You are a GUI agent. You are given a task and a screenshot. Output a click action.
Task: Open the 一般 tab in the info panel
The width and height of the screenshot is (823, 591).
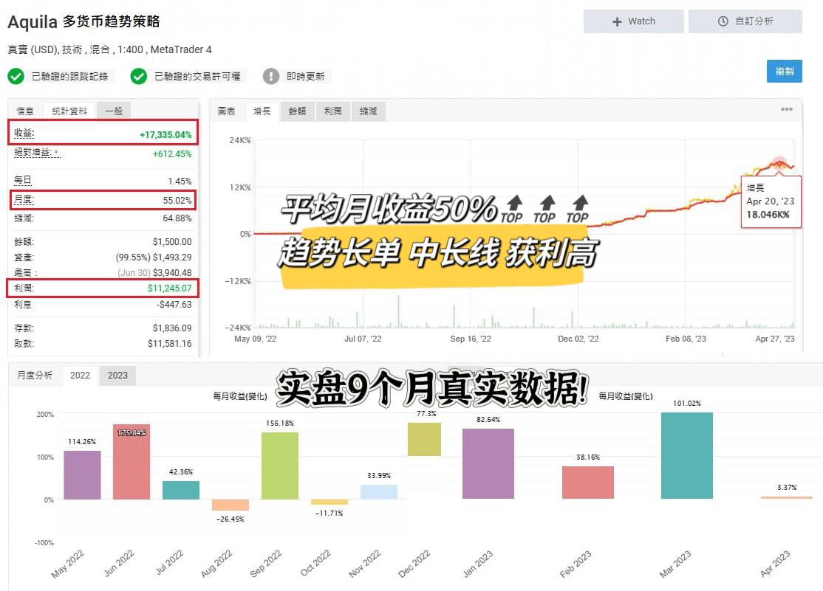point(113,110)
